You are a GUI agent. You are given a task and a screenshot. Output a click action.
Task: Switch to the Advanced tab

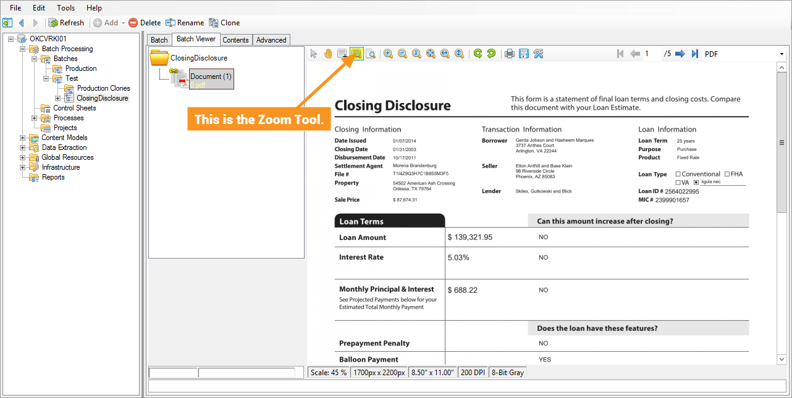(271, 40)
